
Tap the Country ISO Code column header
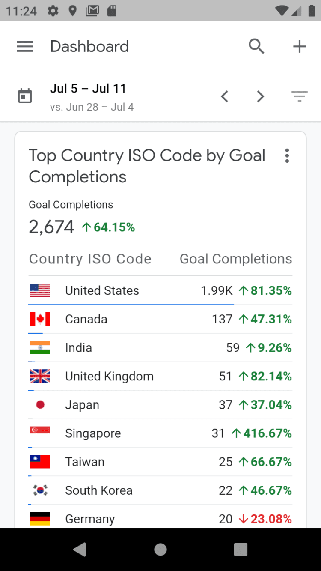point(90,259)
